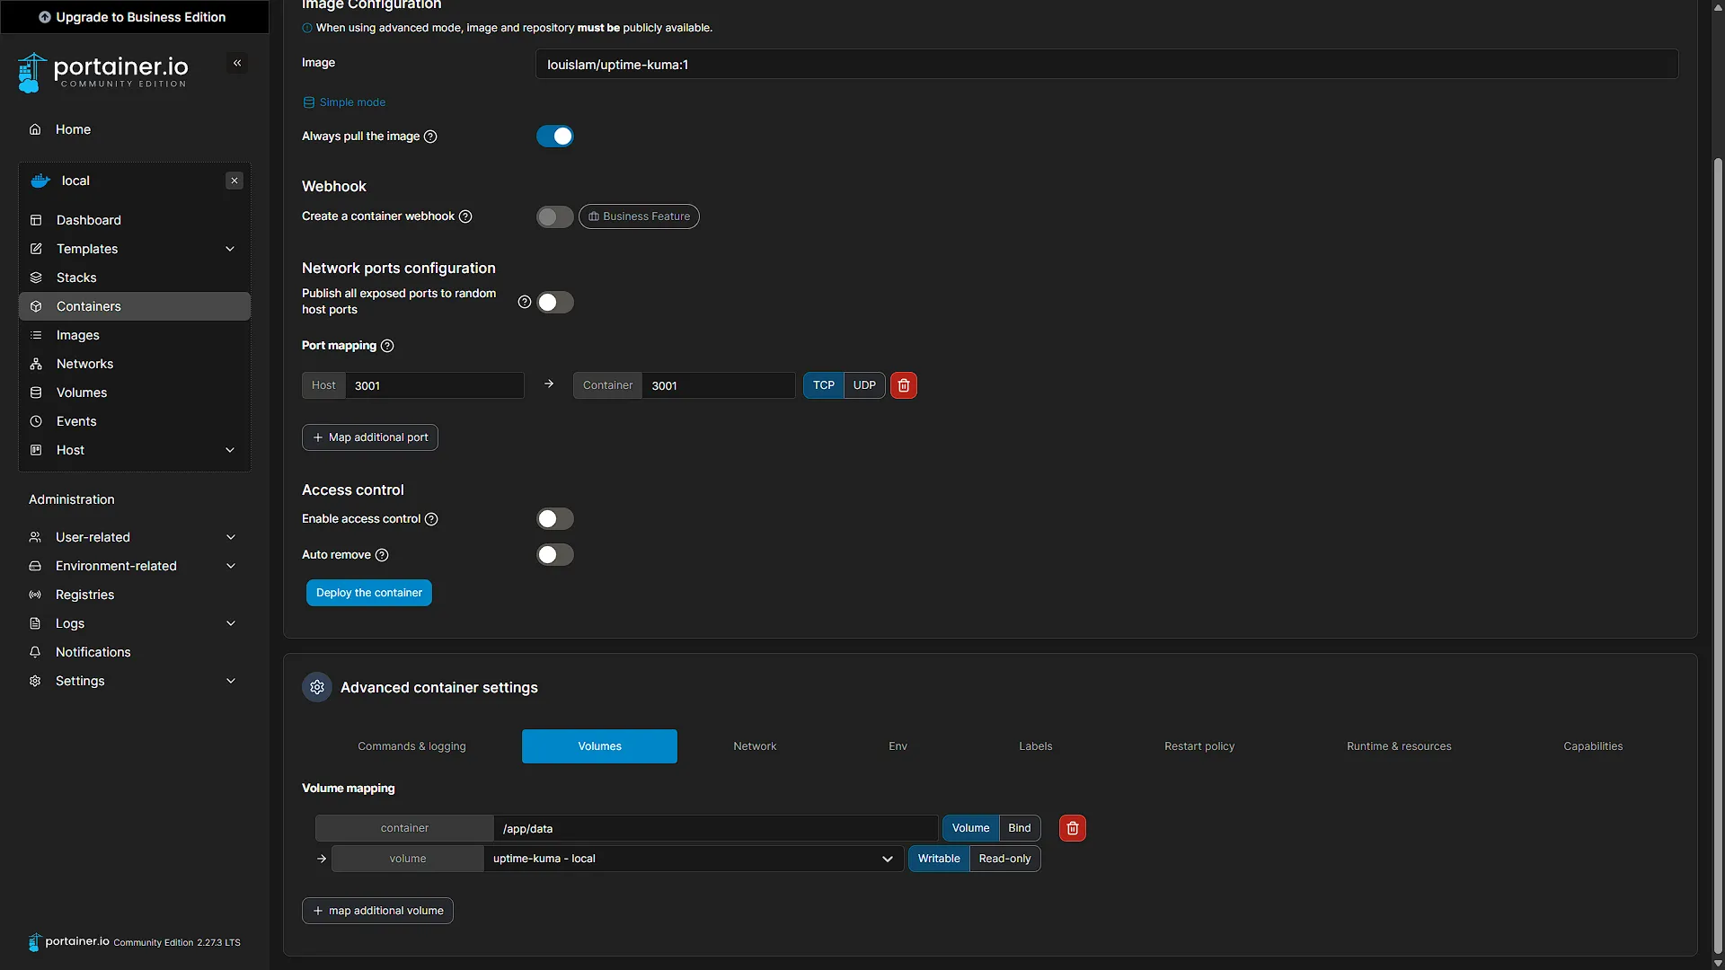Open help icon beside Publish all exposed ports
Screen dimensions: 1725x970
[525, 302]
